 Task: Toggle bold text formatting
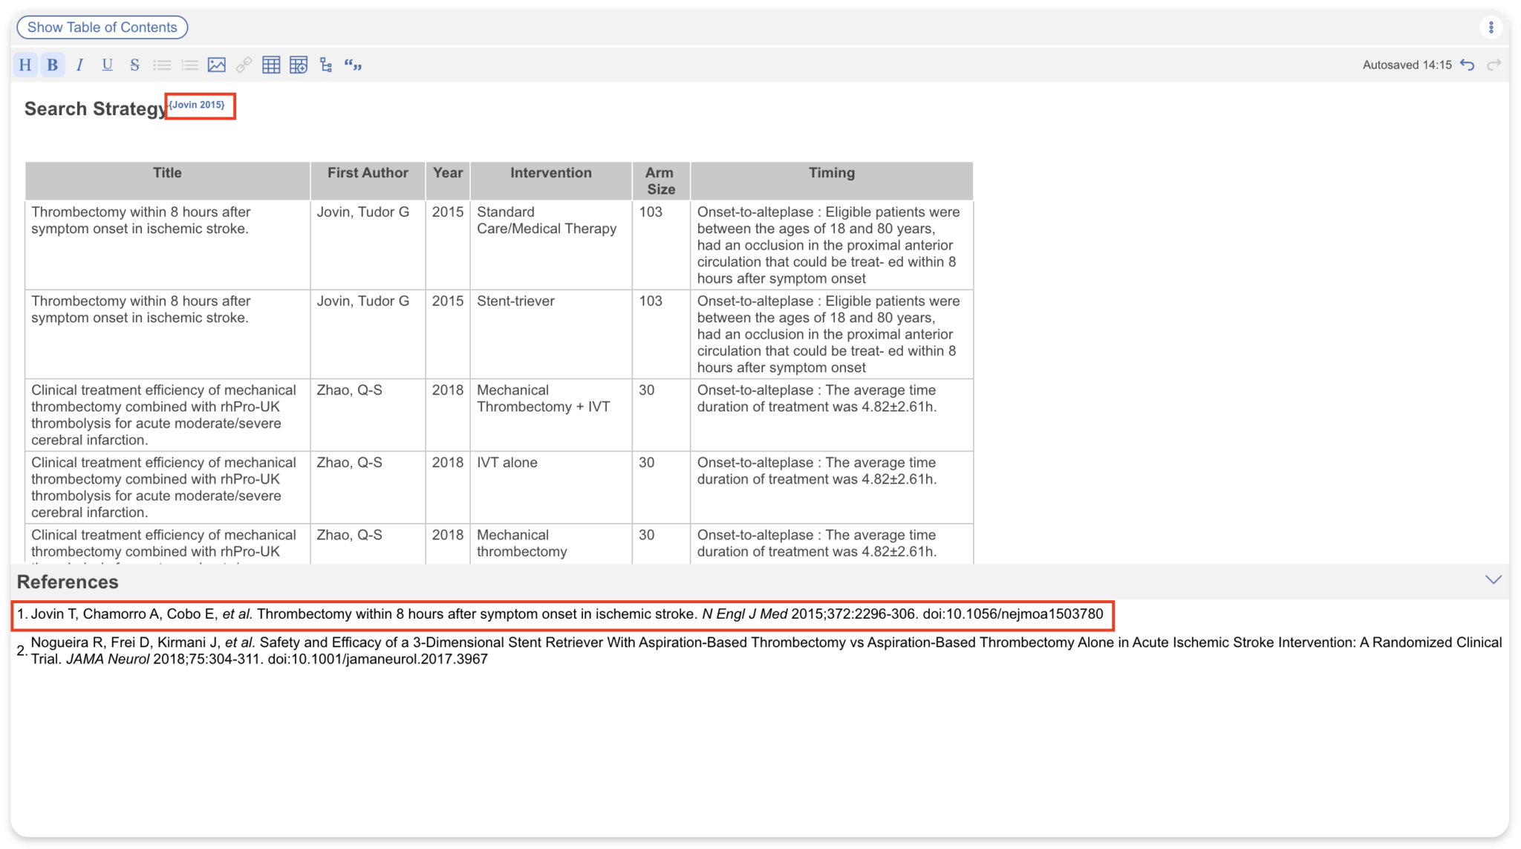coord(52,65)
